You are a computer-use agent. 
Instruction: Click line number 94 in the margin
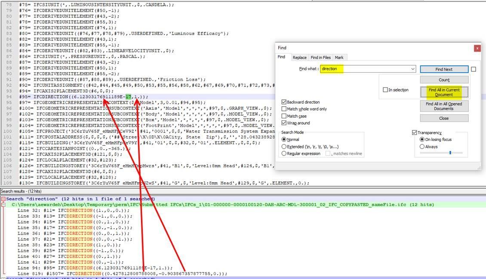tap(9, 97)
